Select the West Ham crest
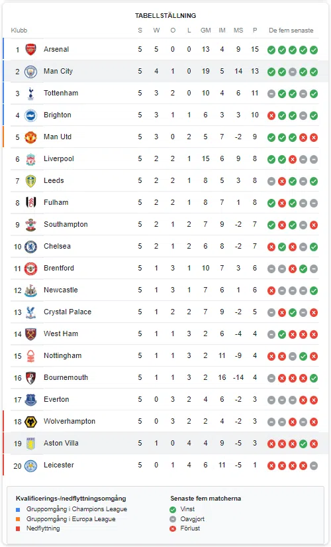This screenshot has height=547, width=331. click(x=30, y=334)
